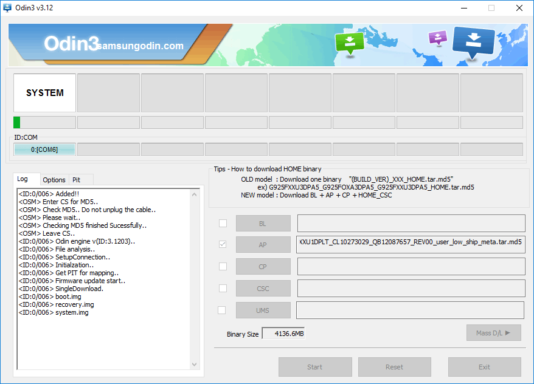534x384 pixels.
Task: Click the 'Leave CS..' log line
Action: (x=47, y=233)
